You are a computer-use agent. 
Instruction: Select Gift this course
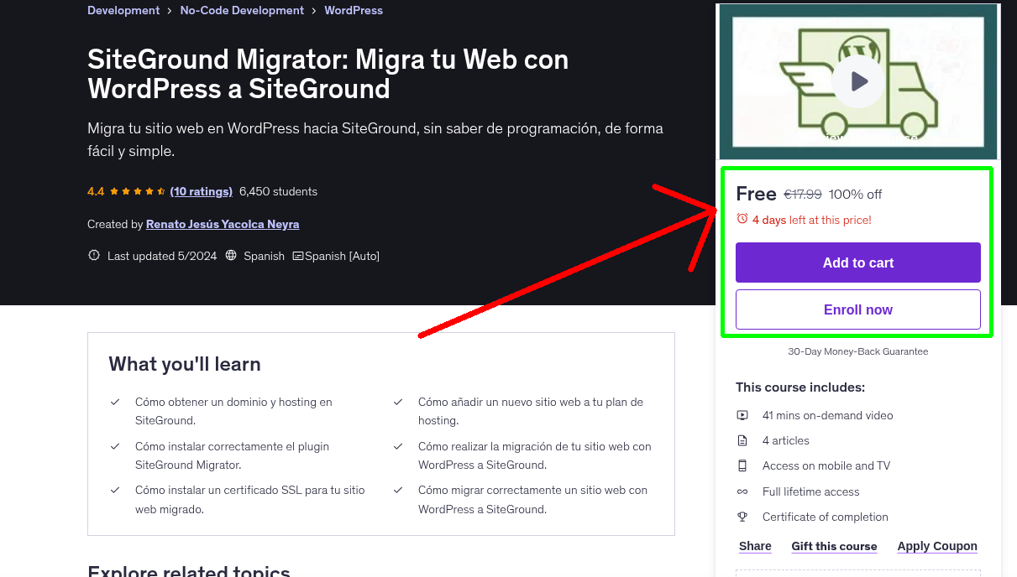834,546
